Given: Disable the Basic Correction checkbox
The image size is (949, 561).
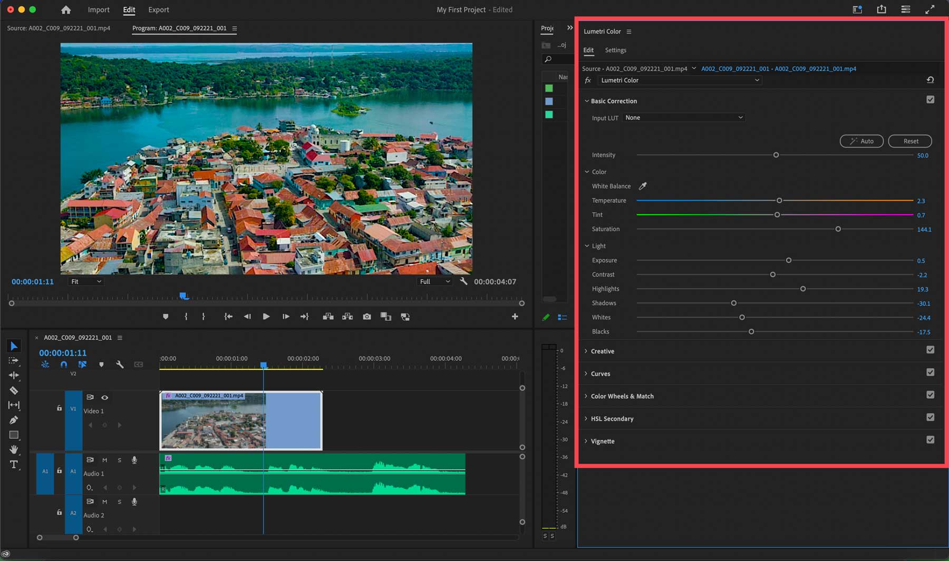Looking at the screenshot, I should coord(930,99).
